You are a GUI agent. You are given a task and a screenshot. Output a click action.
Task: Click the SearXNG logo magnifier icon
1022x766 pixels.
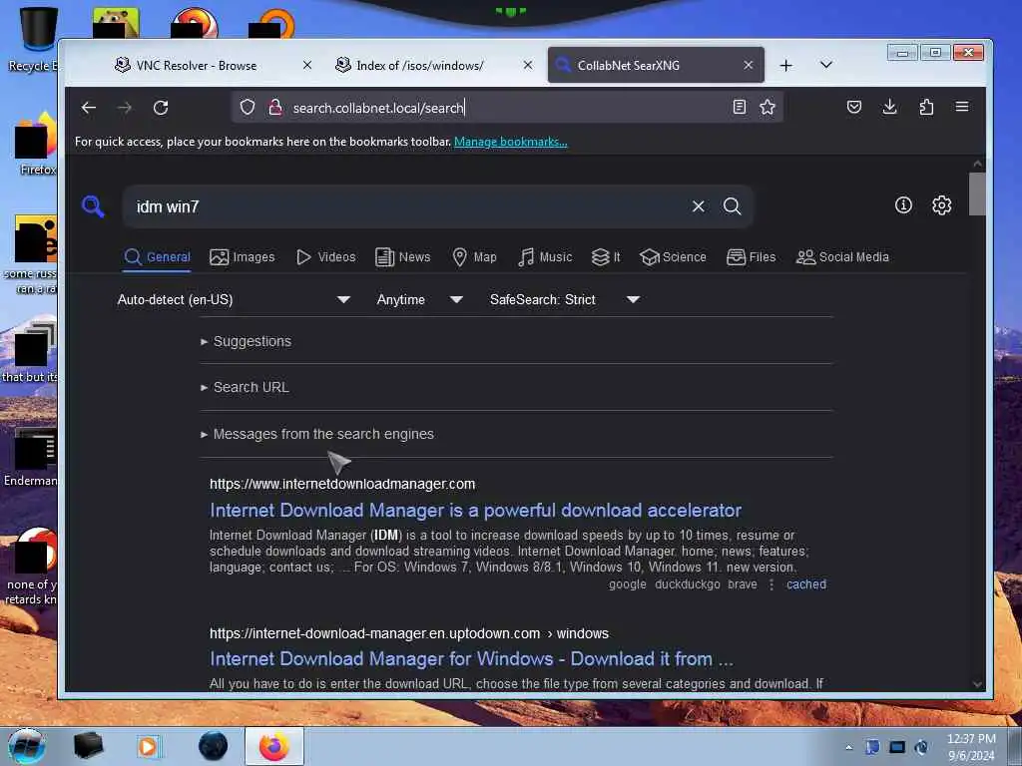pos(93,206)
